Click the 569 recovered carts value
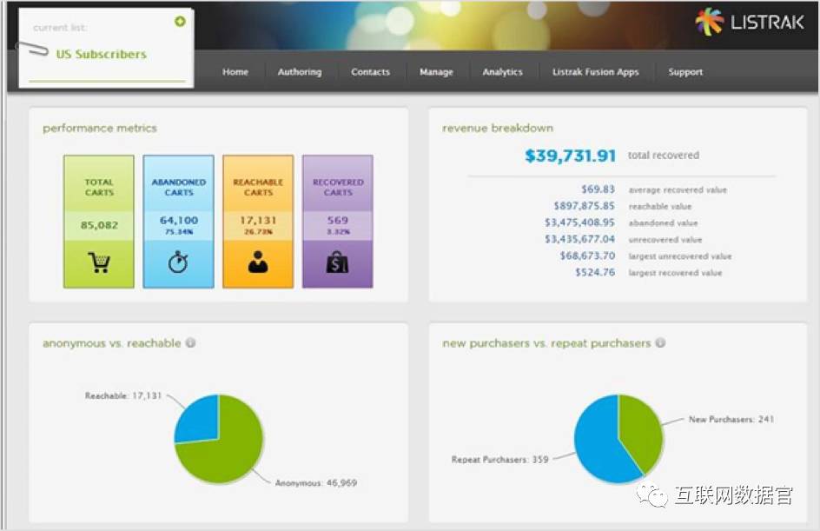Image resolution: width=820 pixels, height=531 pixels. point(337,220)
